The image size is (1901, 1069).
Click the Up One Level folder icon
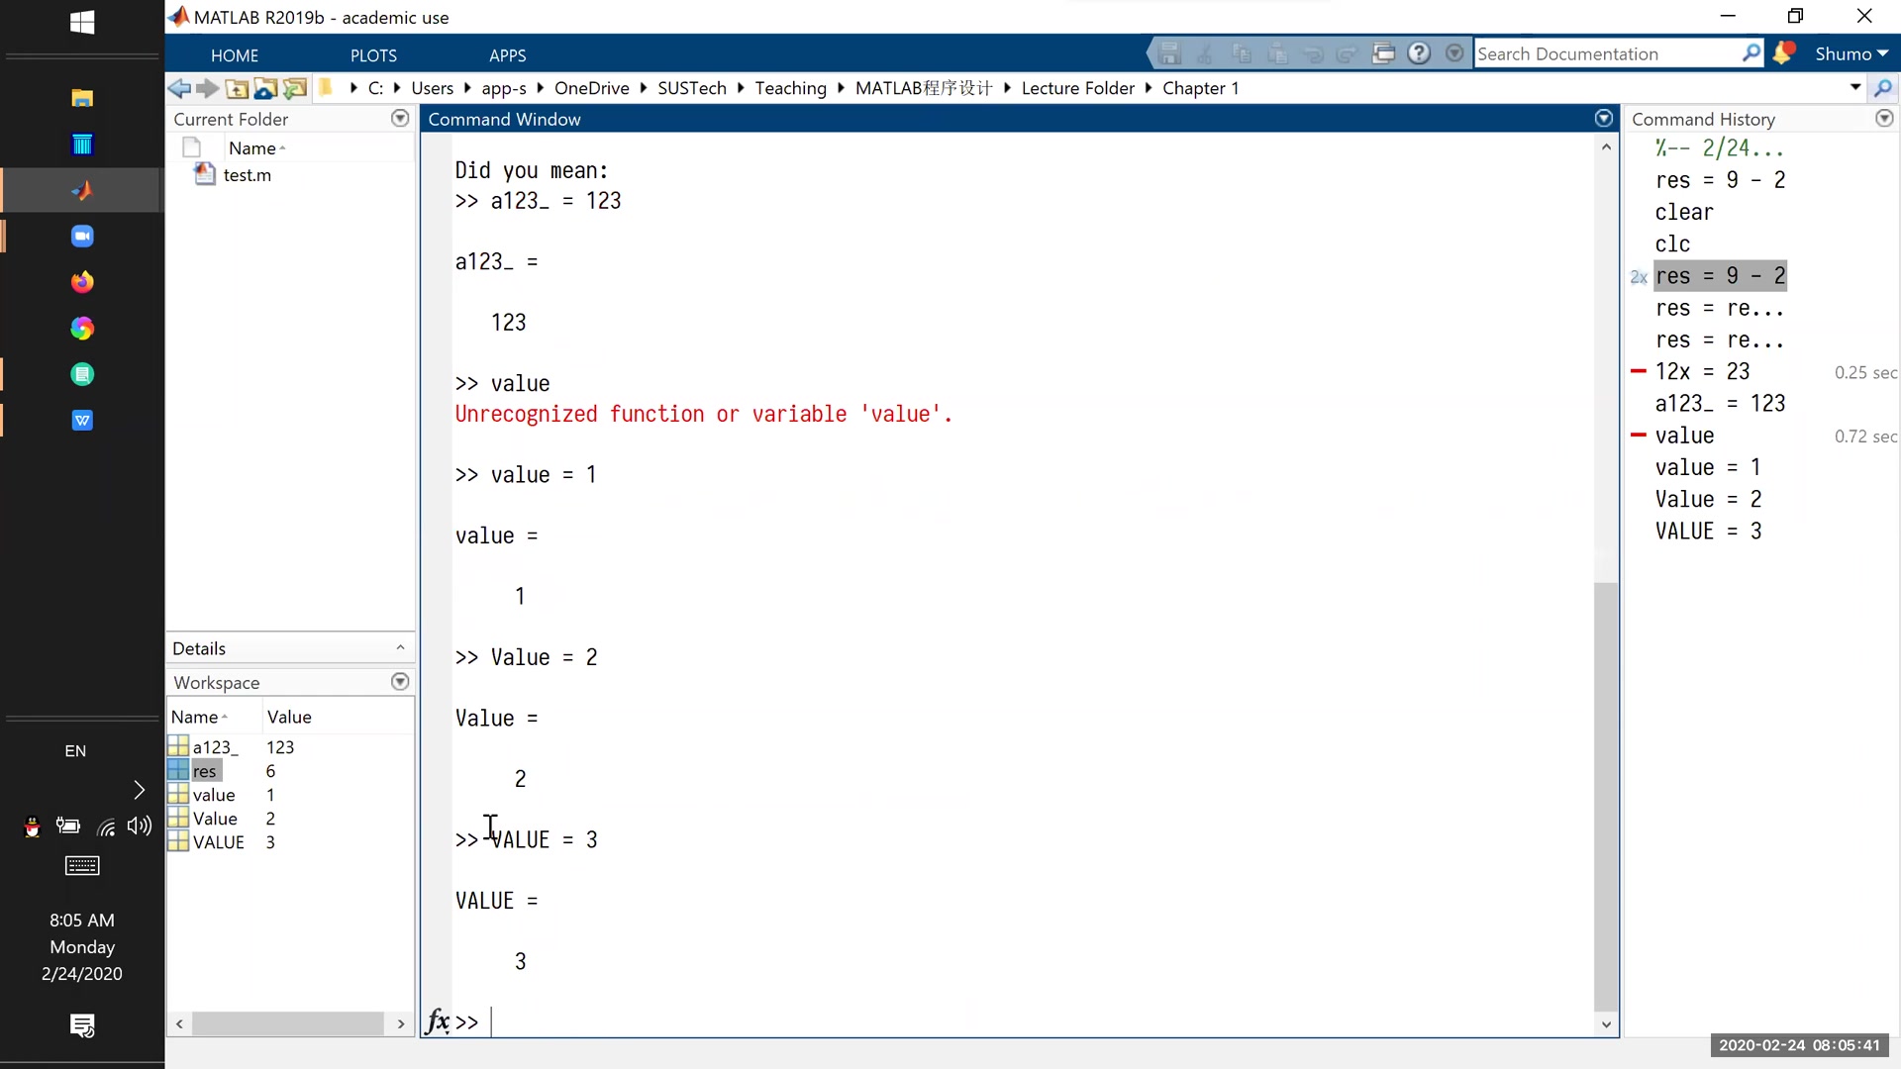pos(237,88)
